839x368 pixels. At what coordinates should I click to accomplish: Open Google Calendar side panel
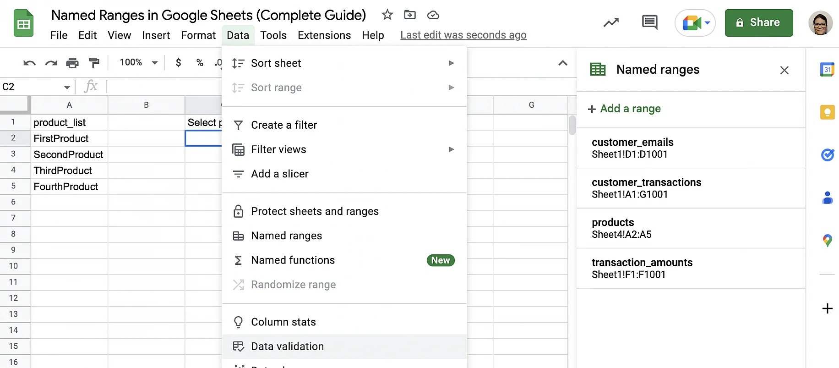coord(827,70)
